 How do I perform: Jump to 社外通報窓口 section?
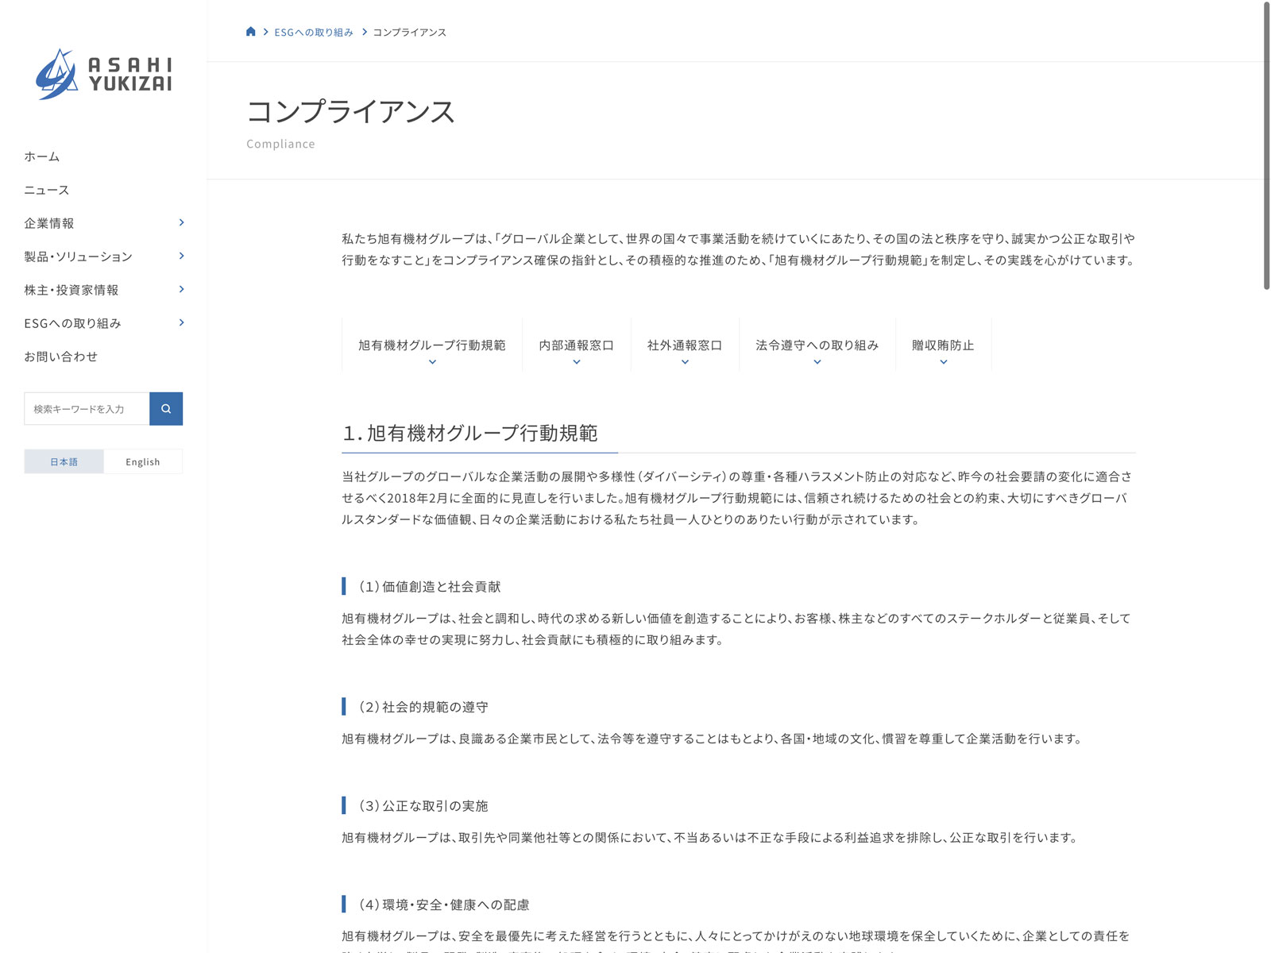click(x=684, y=345)
